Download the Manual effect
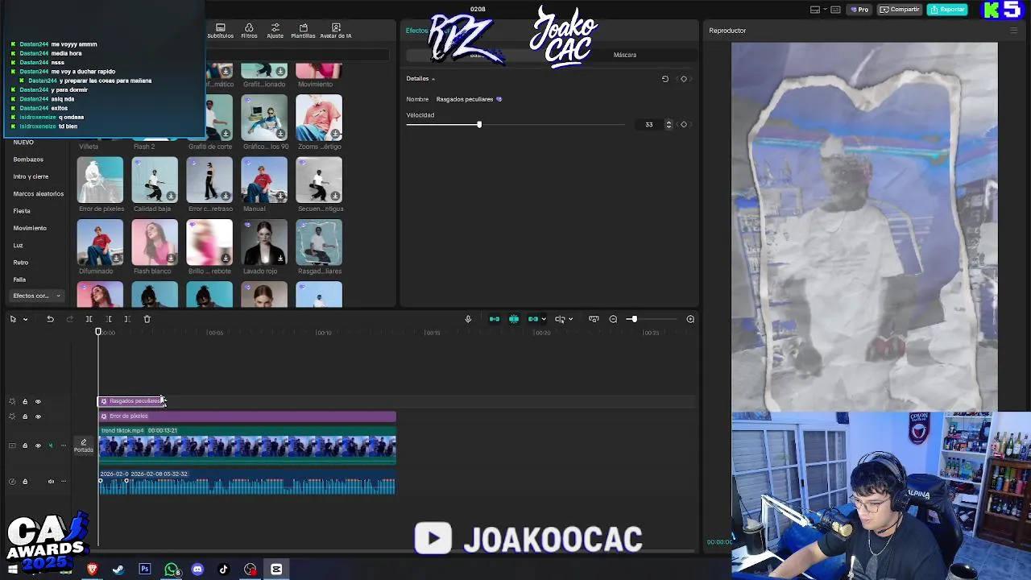Screen dimensions: 1031x580 pos(280,196)
